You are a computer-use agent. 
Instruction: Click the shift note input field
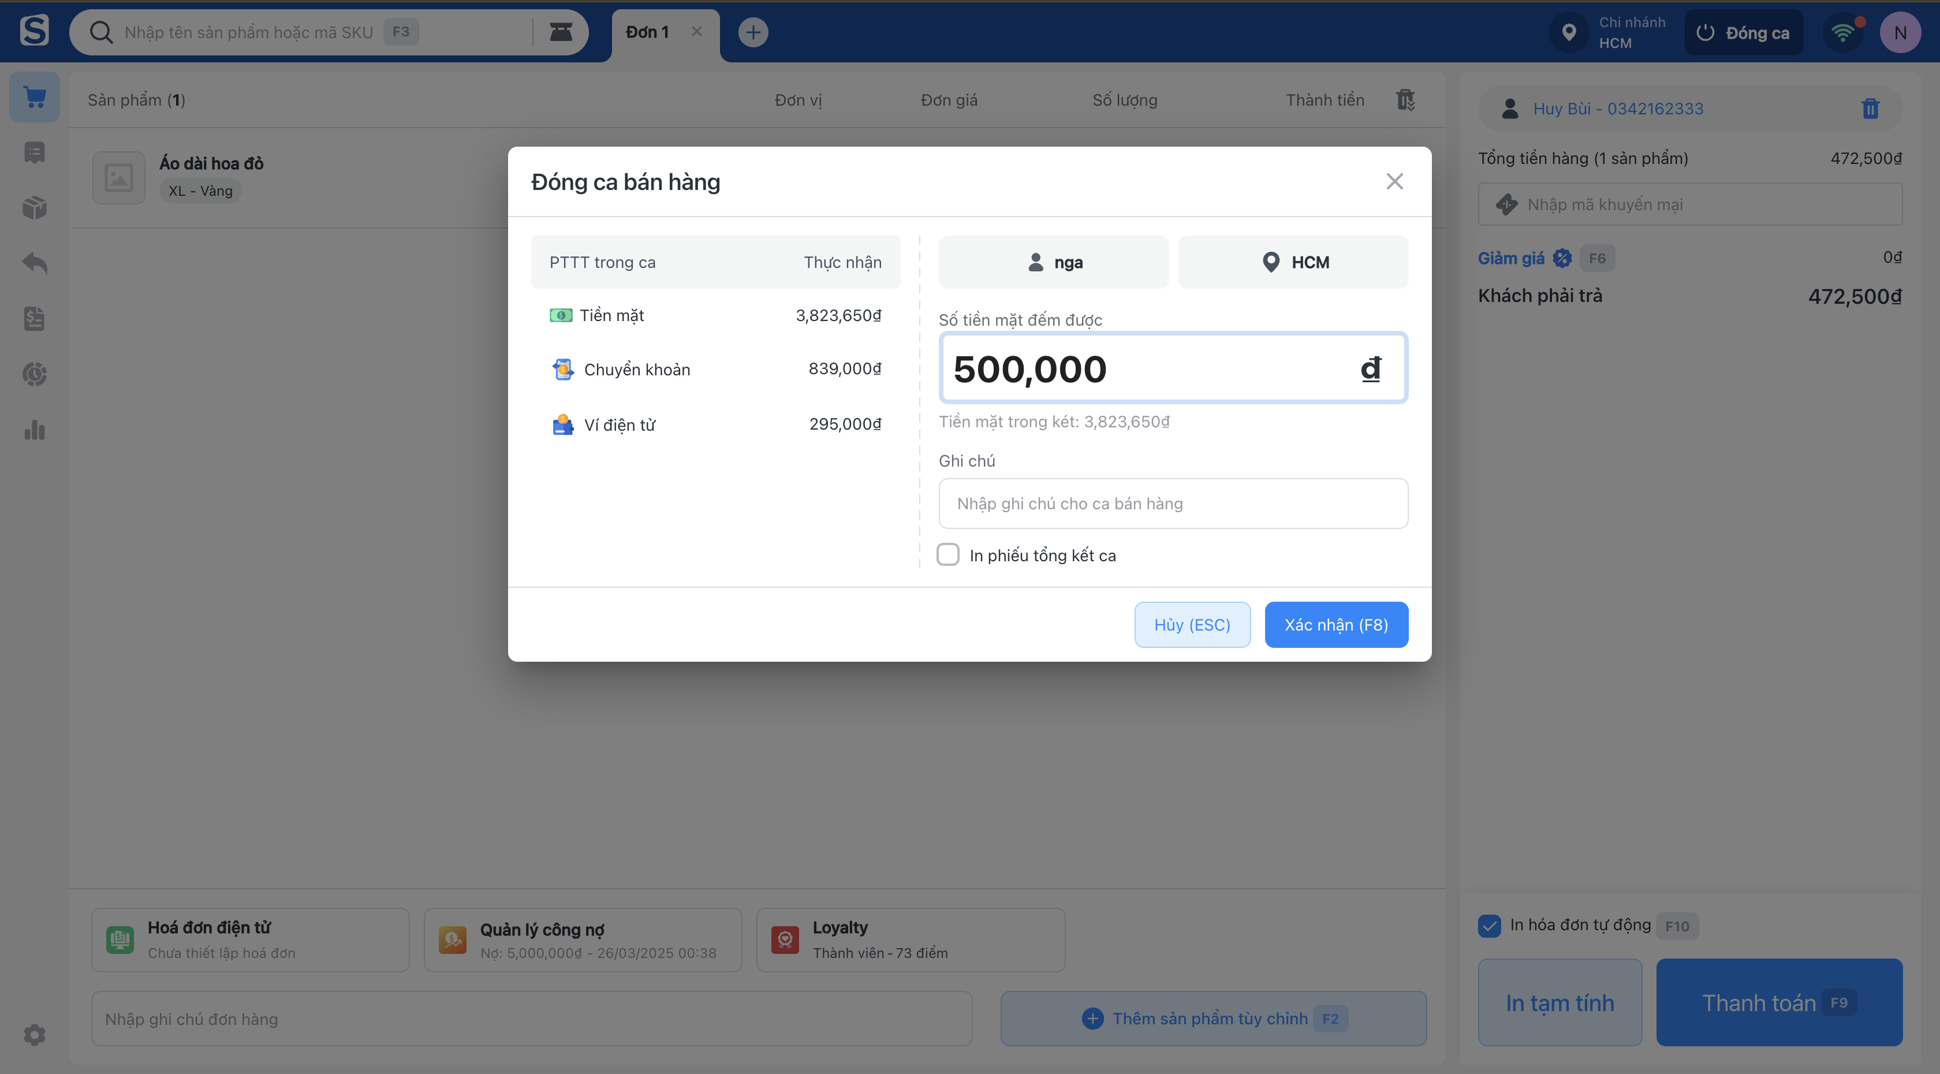(1173, 503)
